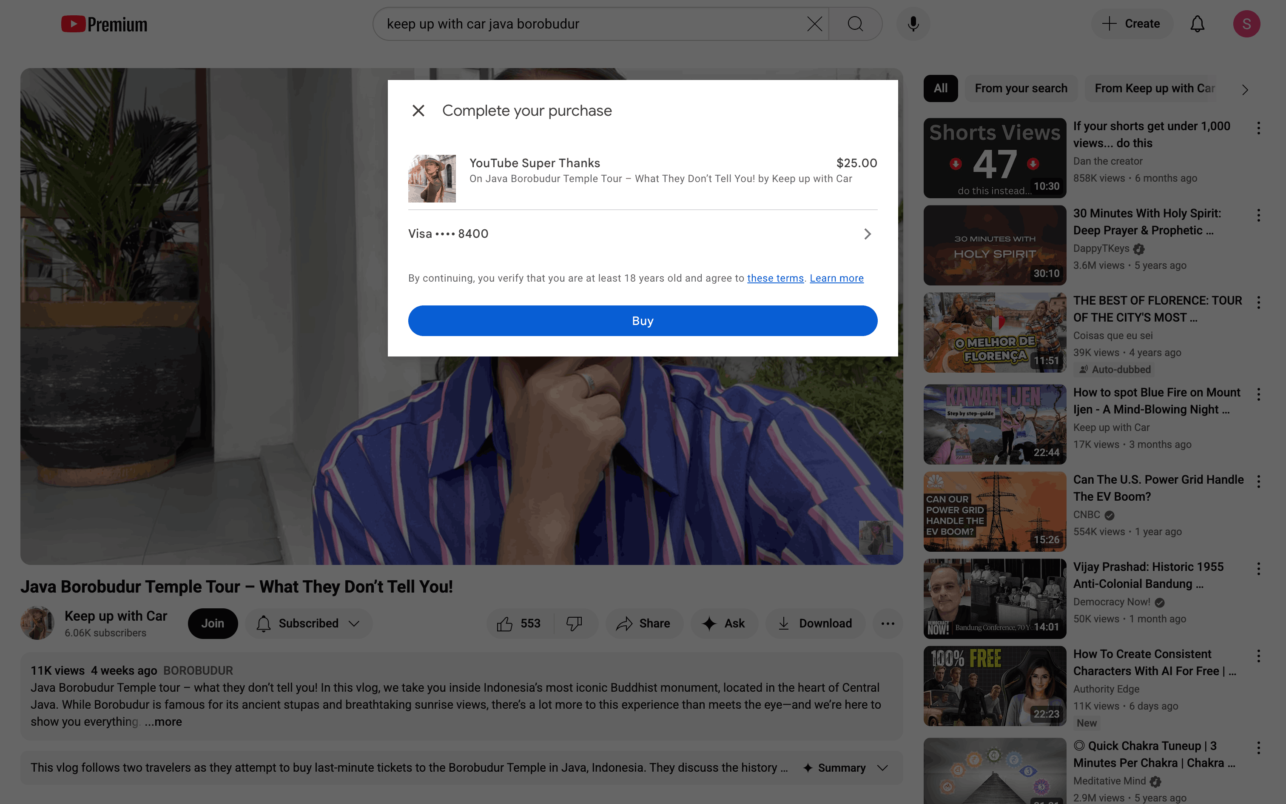Select the From your search chip
Viewport: 1286px width, 804px height.
tap(1020, 88)
